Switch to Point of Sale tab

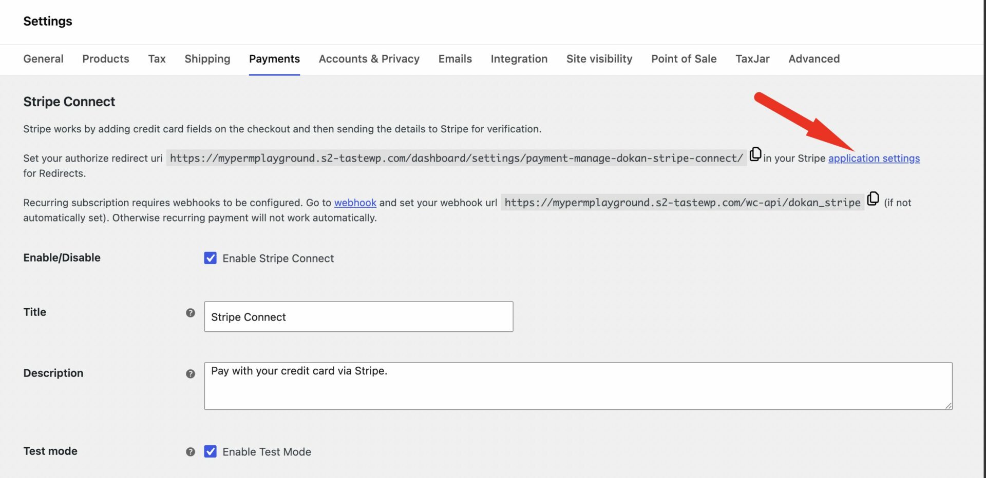click(684, 59)
